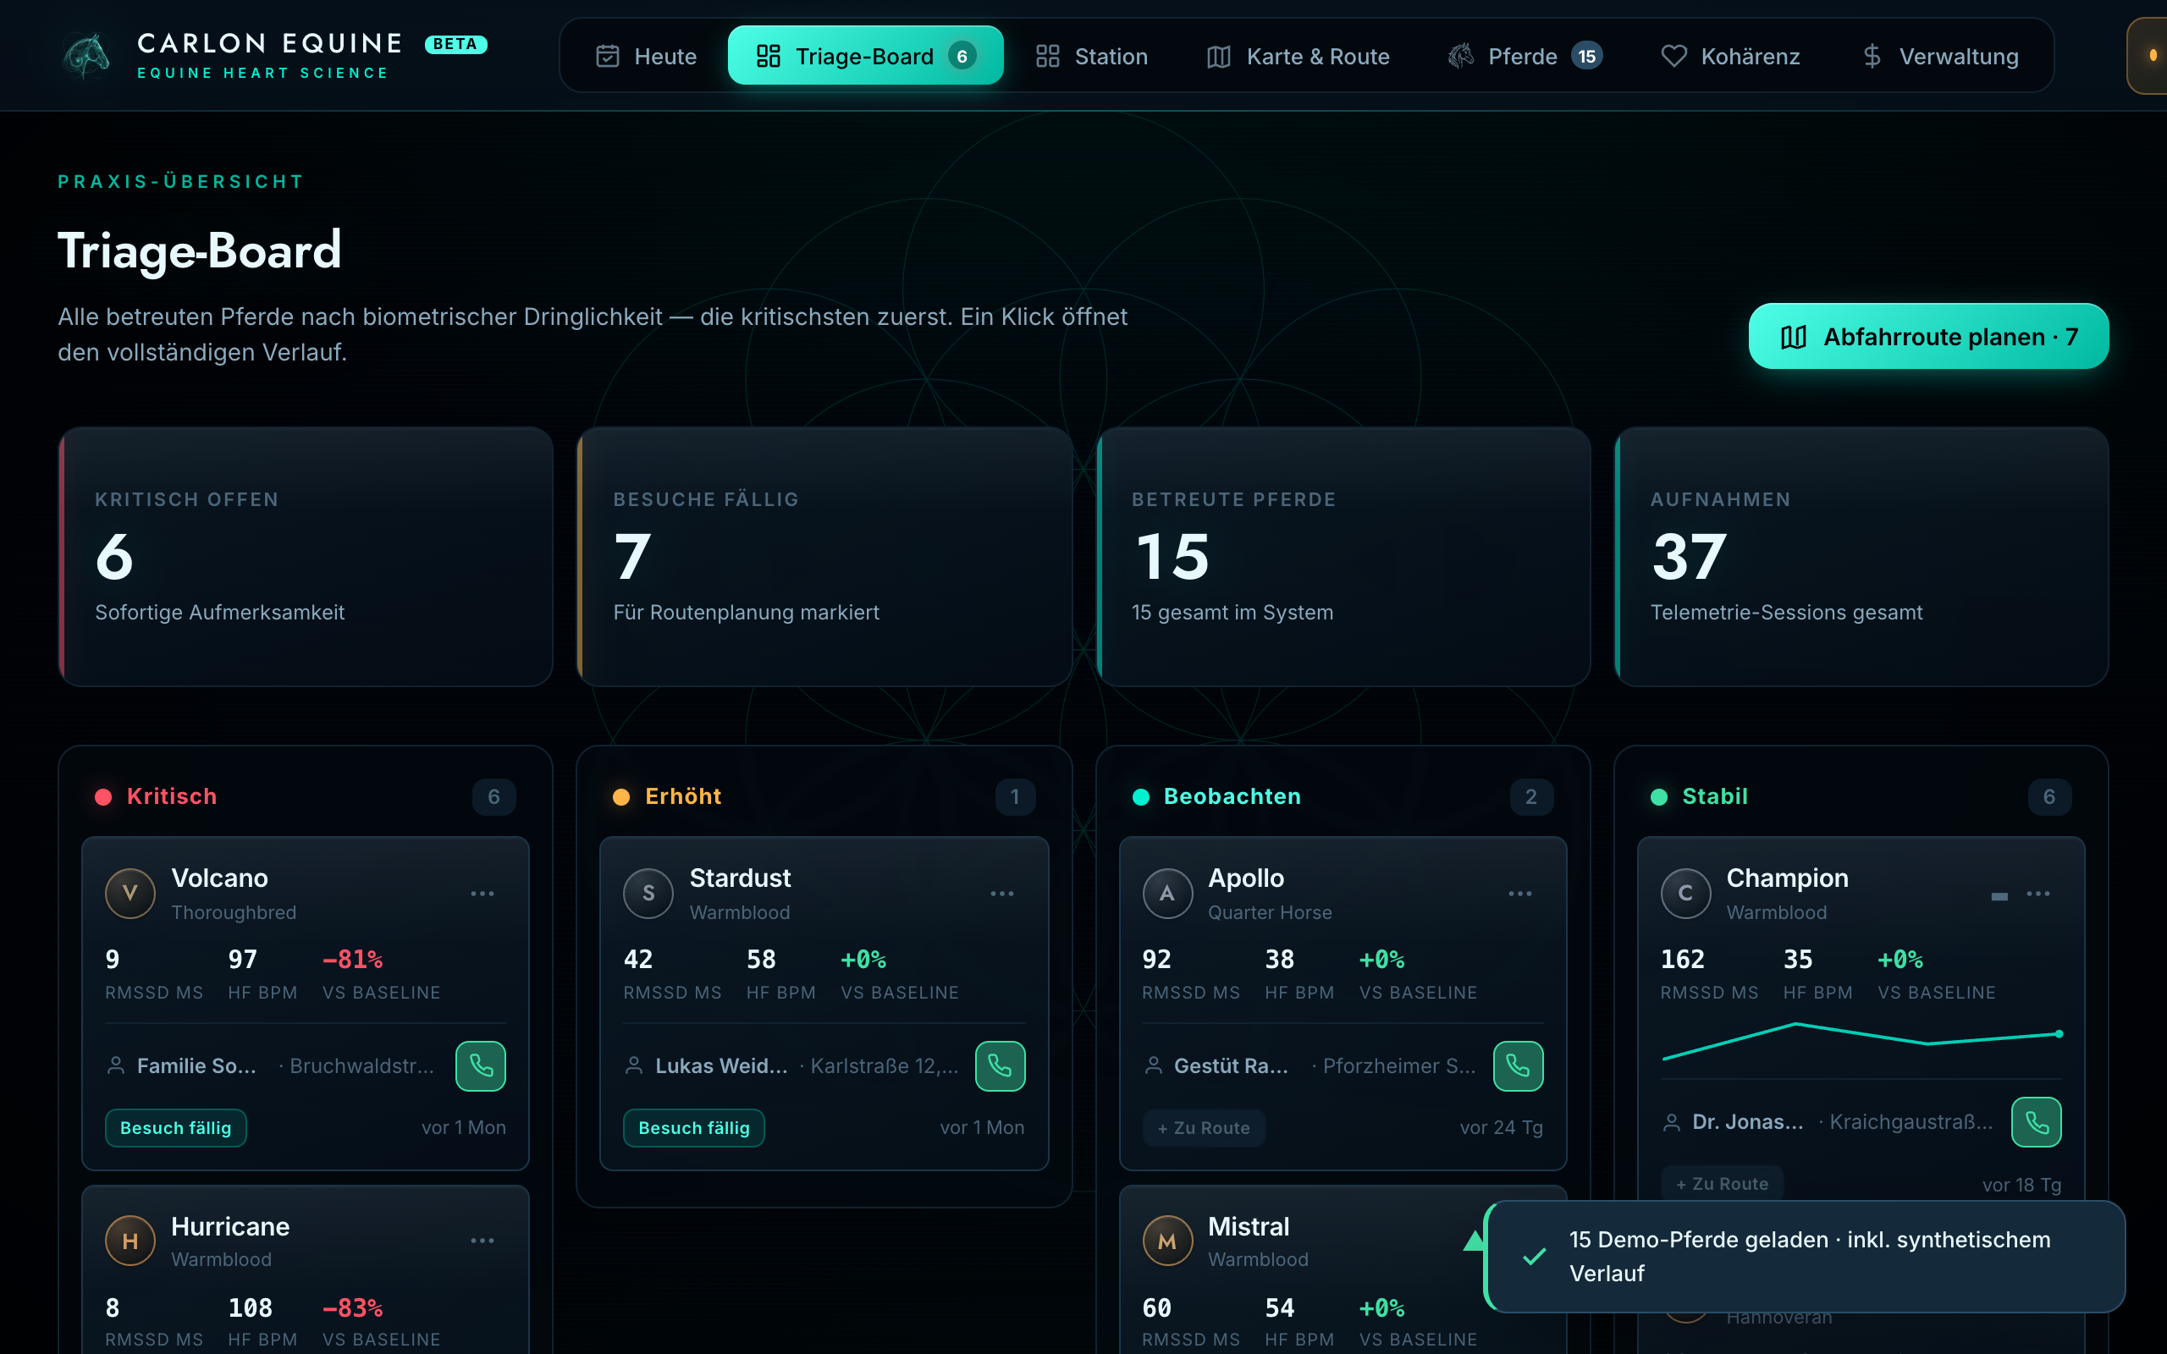Click the Pferde count badge 15

pos(1585,57)
